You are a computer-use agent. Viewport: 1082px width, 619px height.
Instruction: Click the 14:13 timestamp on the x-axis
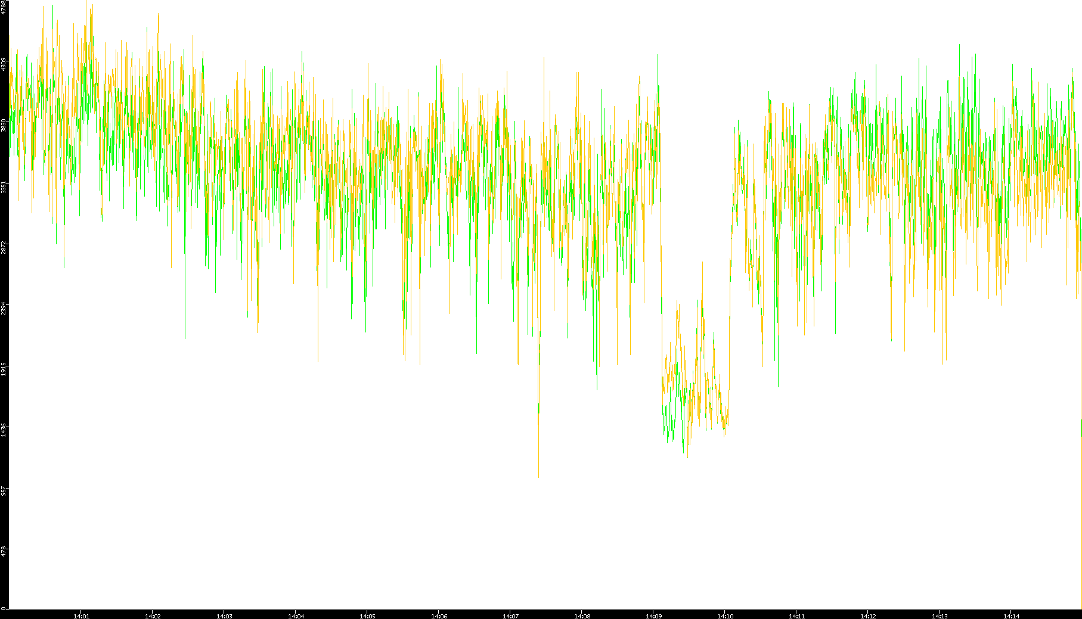coord(940,615)
